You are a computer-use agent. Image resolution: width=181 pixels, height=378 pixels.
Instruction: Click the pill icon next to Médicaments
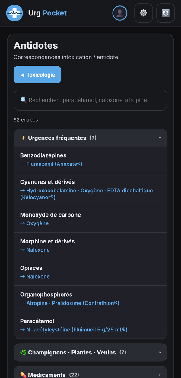coord(23,374)
